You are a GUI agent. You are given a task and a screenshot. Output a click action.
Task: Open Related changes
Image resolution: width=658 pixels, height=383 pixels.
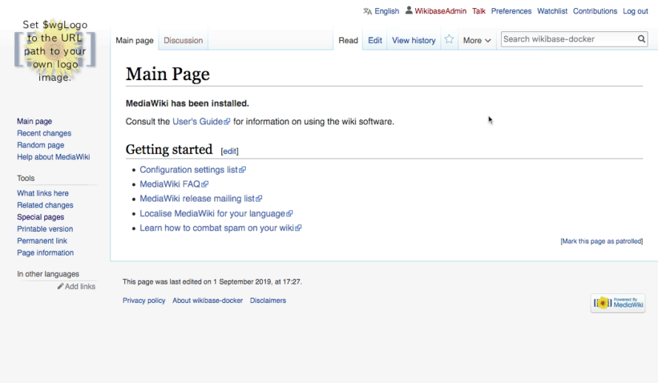click(45, 205)
